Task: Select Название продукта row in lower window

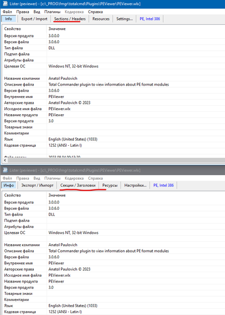Action: click(x=114, y=281)
